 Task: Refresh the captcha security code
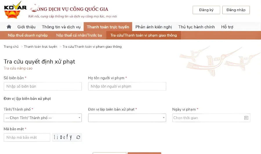[x=78, y=137]
